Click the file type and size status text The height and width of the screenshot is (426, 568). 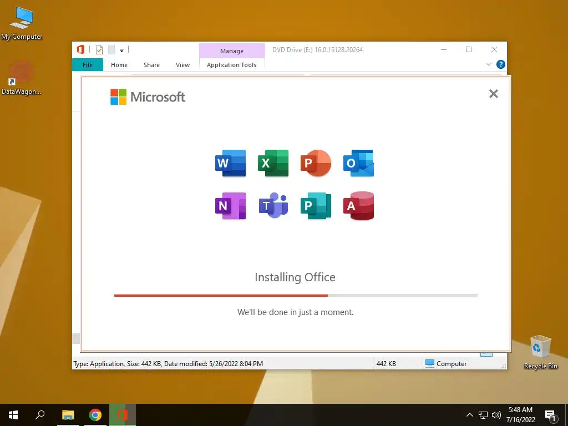pyautogui.click(x=168, y=364)
